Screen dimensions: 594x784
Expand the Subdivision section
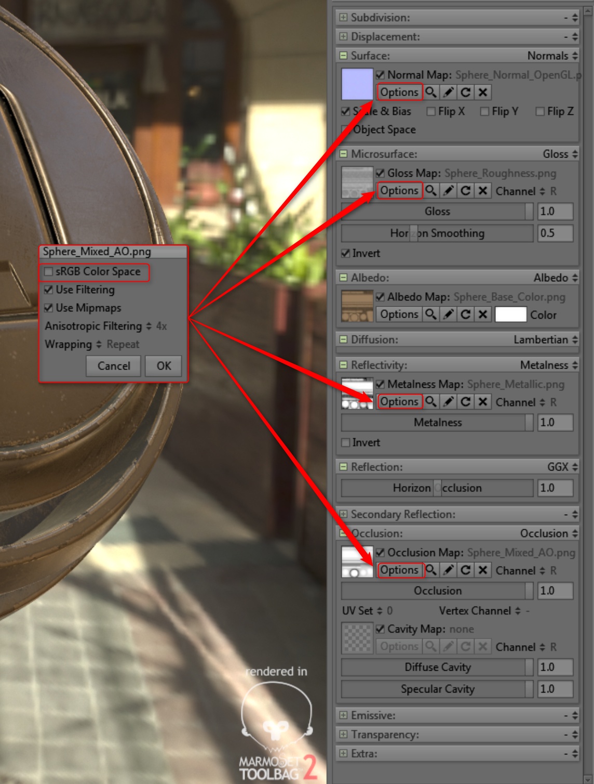click(x=343, y=18)
